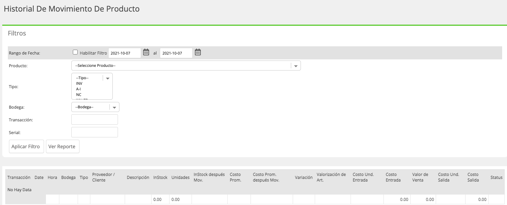Click the Date column header
Screen dimensions: 507x205
39,177
